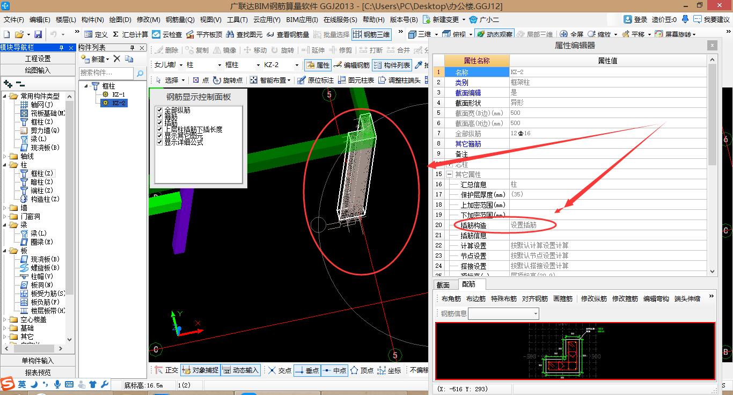Viewport: 733px width, 395px height.
Task: Copy component icon in 构件列表 panel
Action: pyautogui.click(x=129, y=58)
